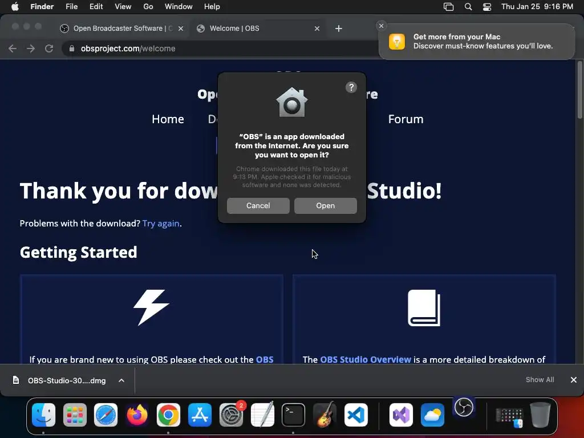The width and height of the screenshot is (584, 438).
Task: Close the Open Broadcaster Software tab
Action: [x=181, y=29]
